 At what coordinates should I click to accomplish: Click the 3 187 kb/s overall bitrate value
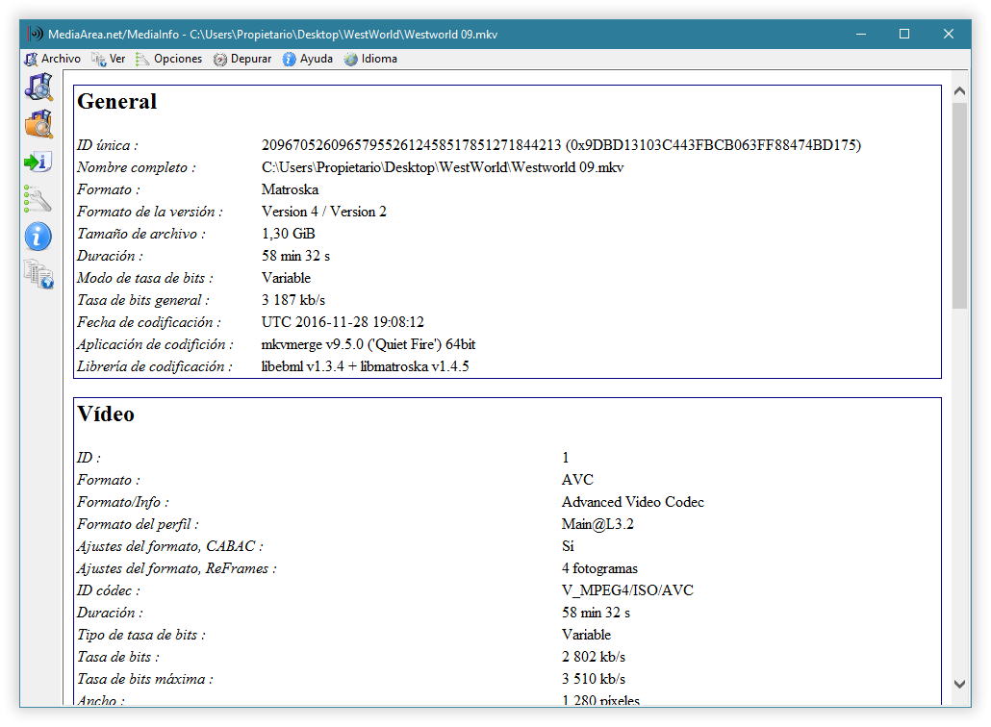[293, 300]
